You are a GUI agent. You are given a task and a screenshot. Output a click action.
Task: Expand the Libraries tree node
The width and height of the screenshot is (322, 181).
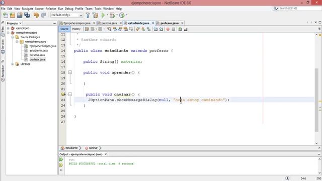point(13,64)
